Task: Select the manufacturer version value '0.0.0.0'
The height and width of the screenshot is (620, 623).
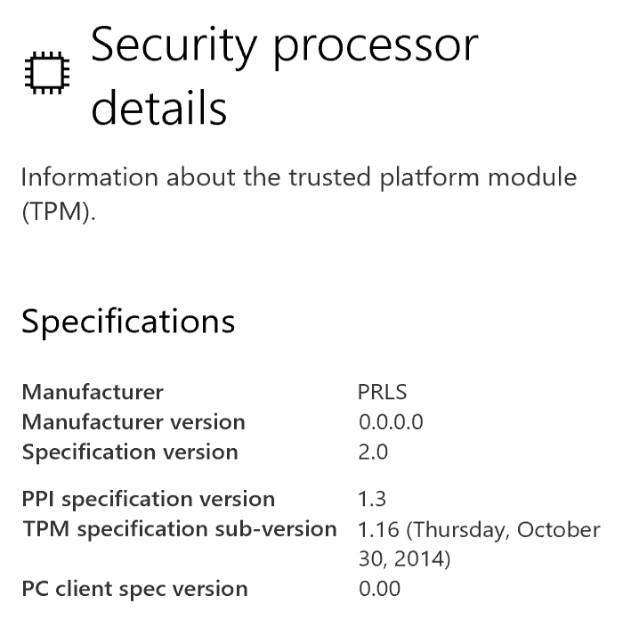Action: 391,421
